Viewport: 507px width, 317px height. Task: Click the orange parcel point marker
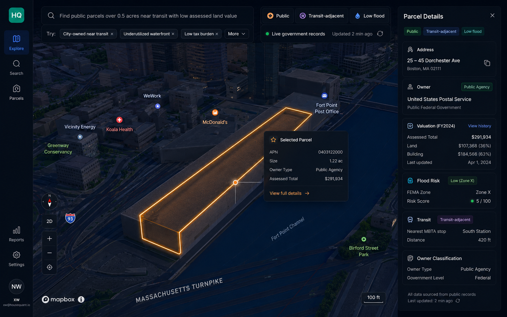pos(235,182)
